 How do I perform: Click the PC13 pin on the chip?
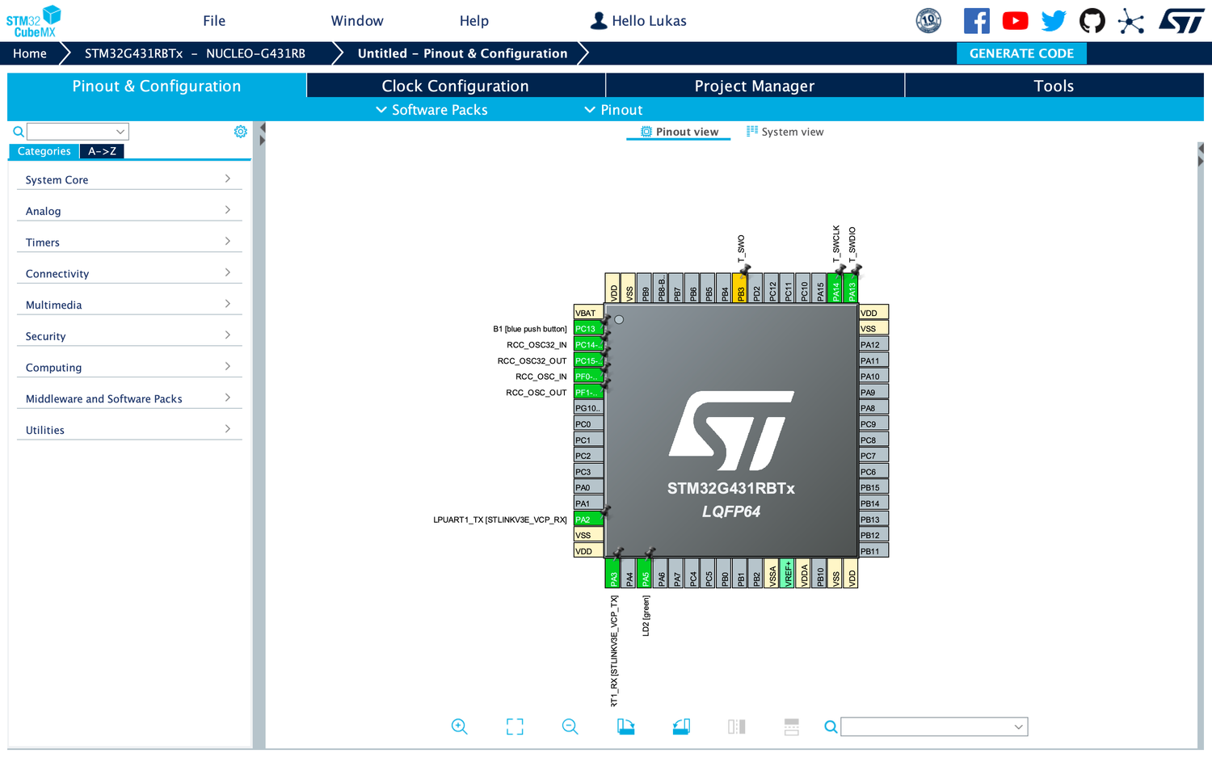588,329
